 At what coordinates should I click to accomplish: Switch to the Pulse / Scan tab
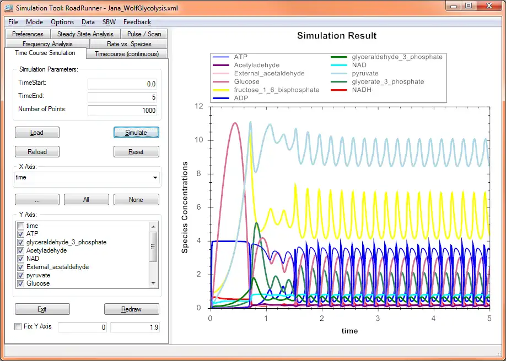pyautogui.click(x=144, y=34)
